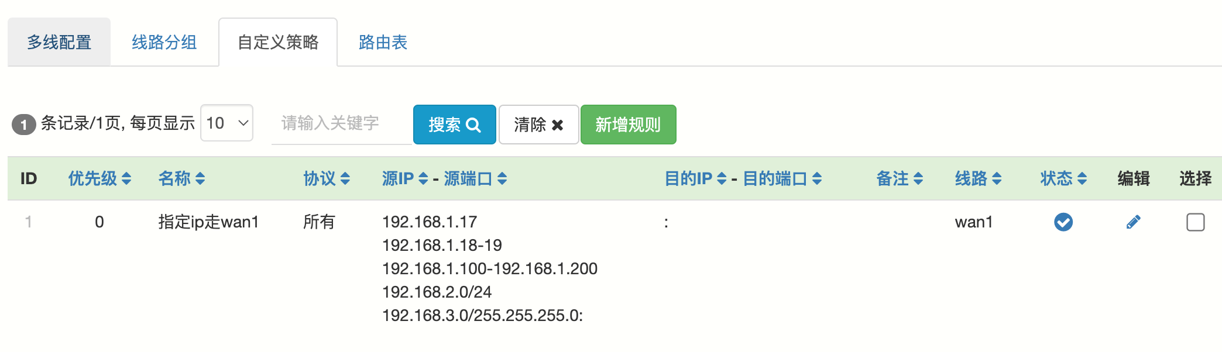1222x352 pixels.
Task: Sort table by 线路 column header
Action: [978, 178]
